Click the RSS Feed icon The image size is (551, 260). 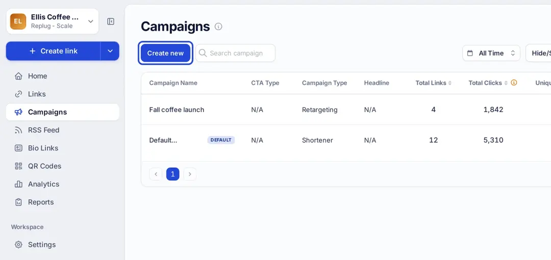click(18, 130)
